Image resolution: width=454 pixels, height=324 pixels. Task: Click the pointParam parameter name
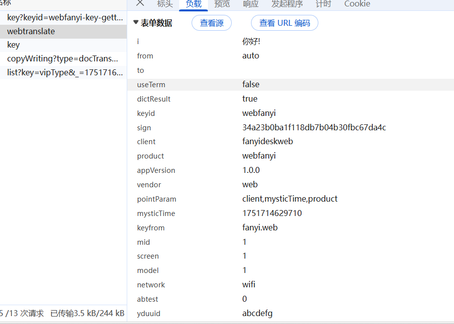pyautogui.click(x=156, y=199)
